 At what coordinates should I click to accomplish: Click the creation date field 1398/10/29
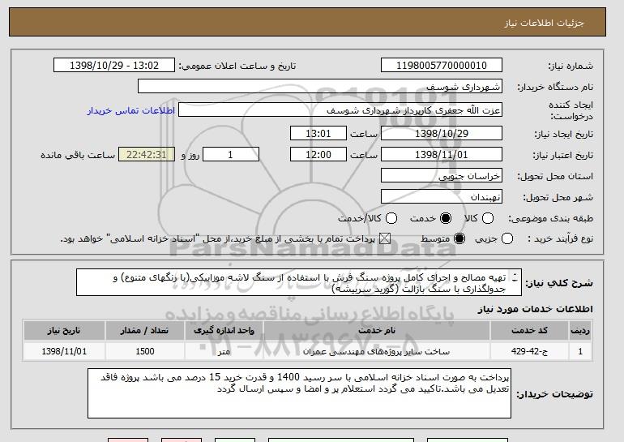(442, 133)
